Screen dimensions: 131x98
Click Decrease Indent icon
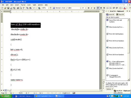point(114,8)
